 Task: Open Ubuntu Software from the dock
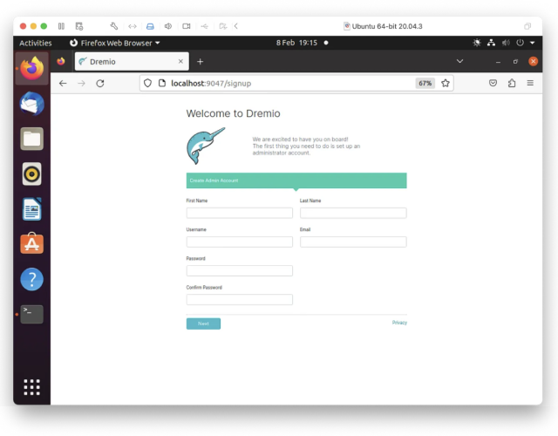32,244
